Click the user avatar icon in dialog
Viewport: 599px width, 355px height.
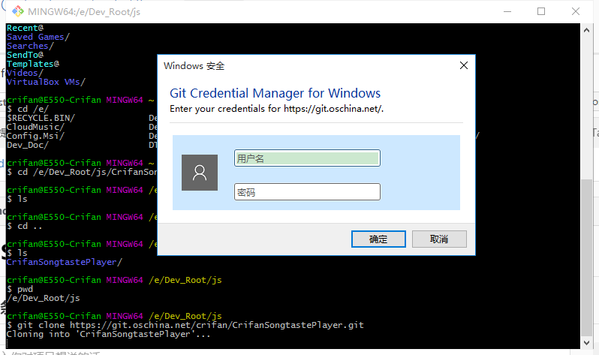[x=200, y=173]
